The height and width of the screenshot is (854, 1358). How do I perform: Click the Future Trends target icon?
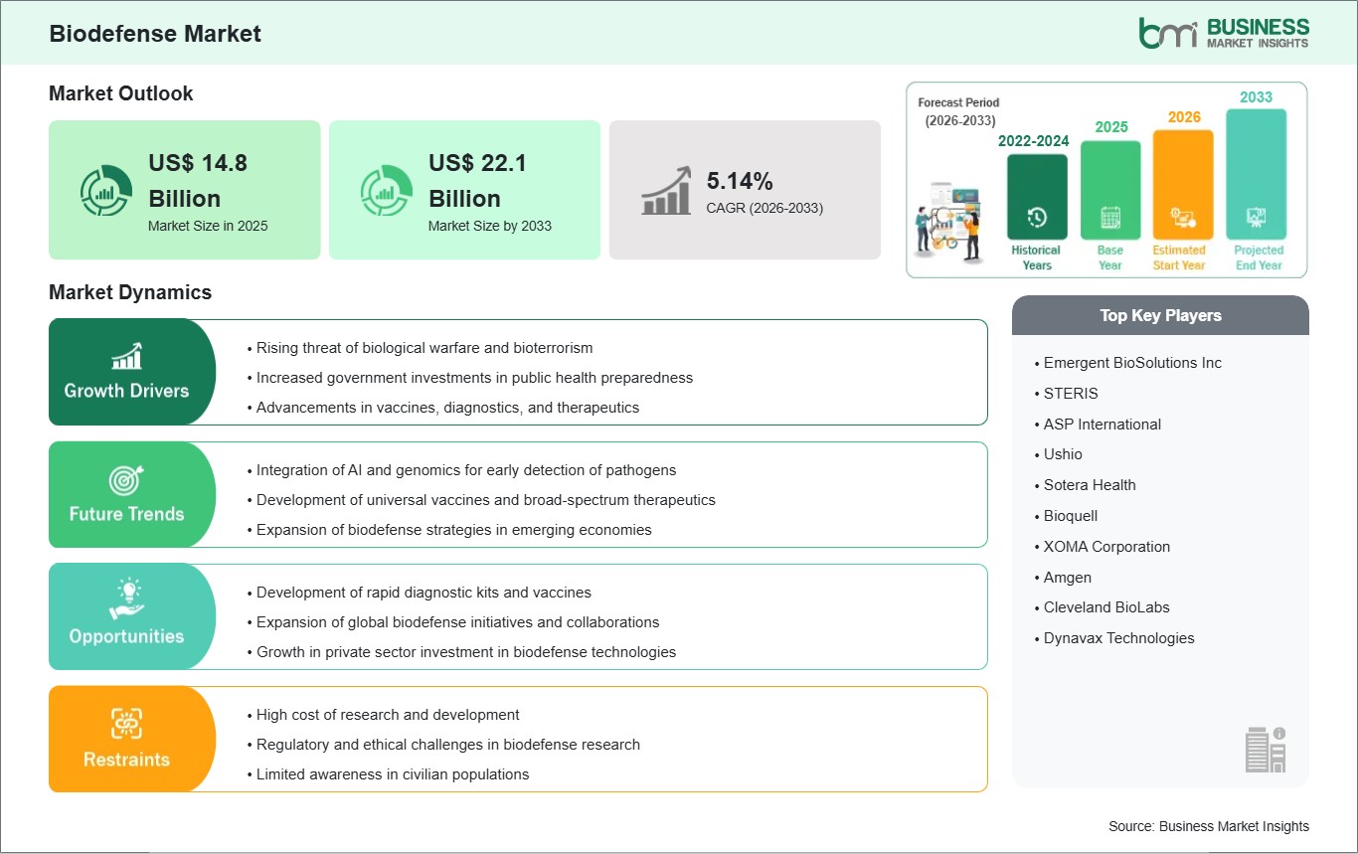[126, 480]
